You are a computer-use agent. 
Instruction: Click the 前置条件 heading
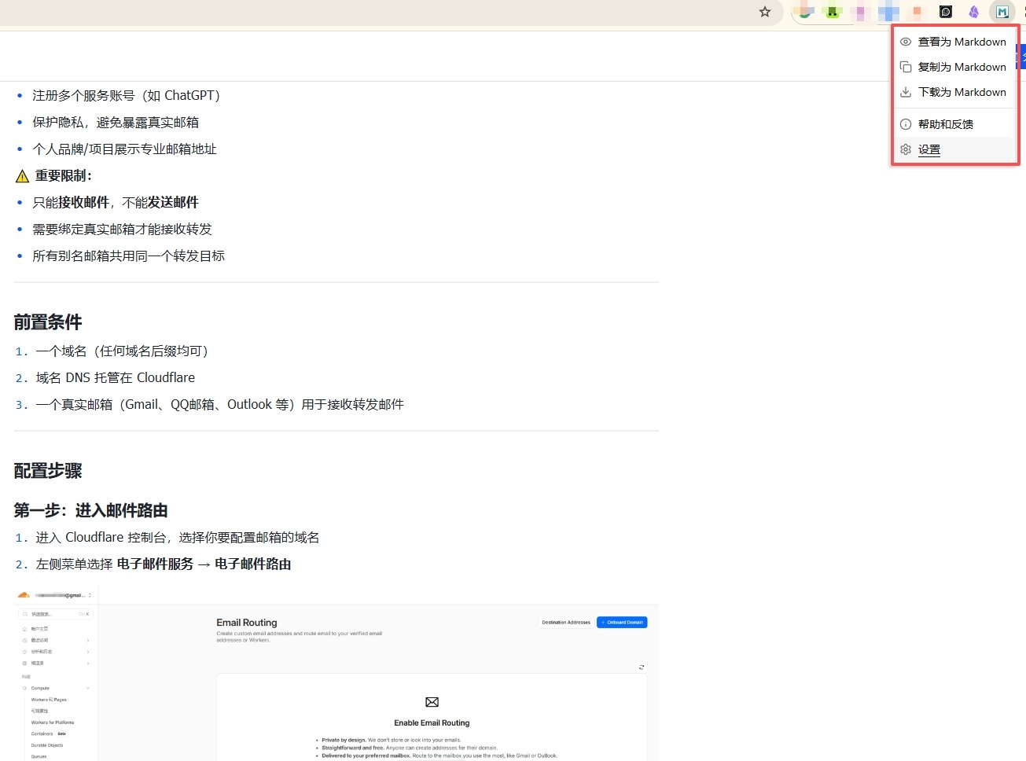point(48,322)
